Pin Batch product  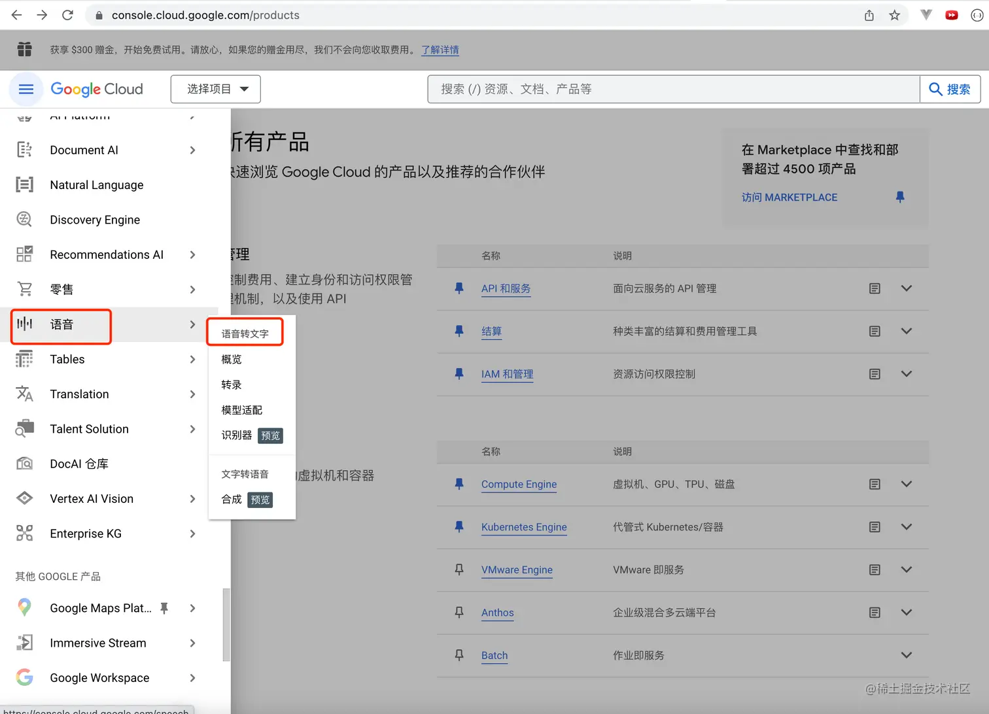pos(459,655)
